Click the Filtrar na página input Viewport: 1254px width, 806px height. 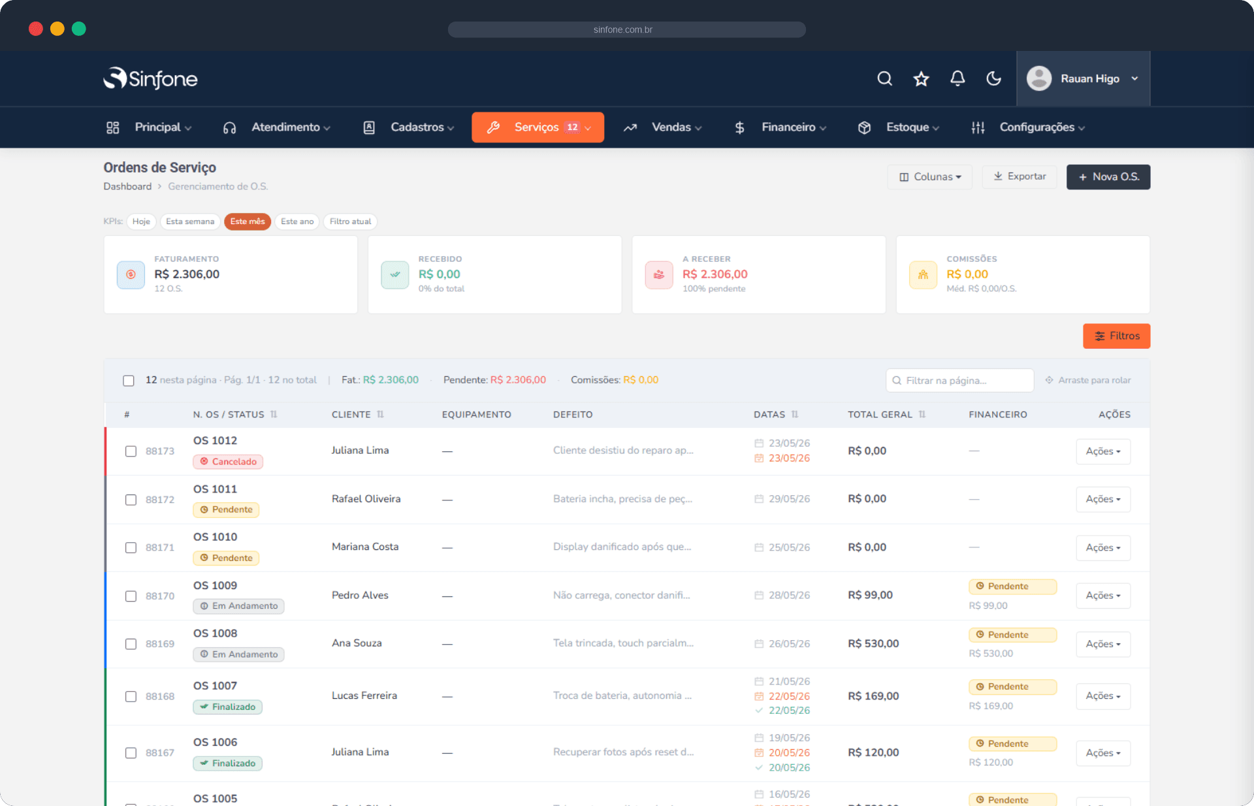click(x=959, y=380)
